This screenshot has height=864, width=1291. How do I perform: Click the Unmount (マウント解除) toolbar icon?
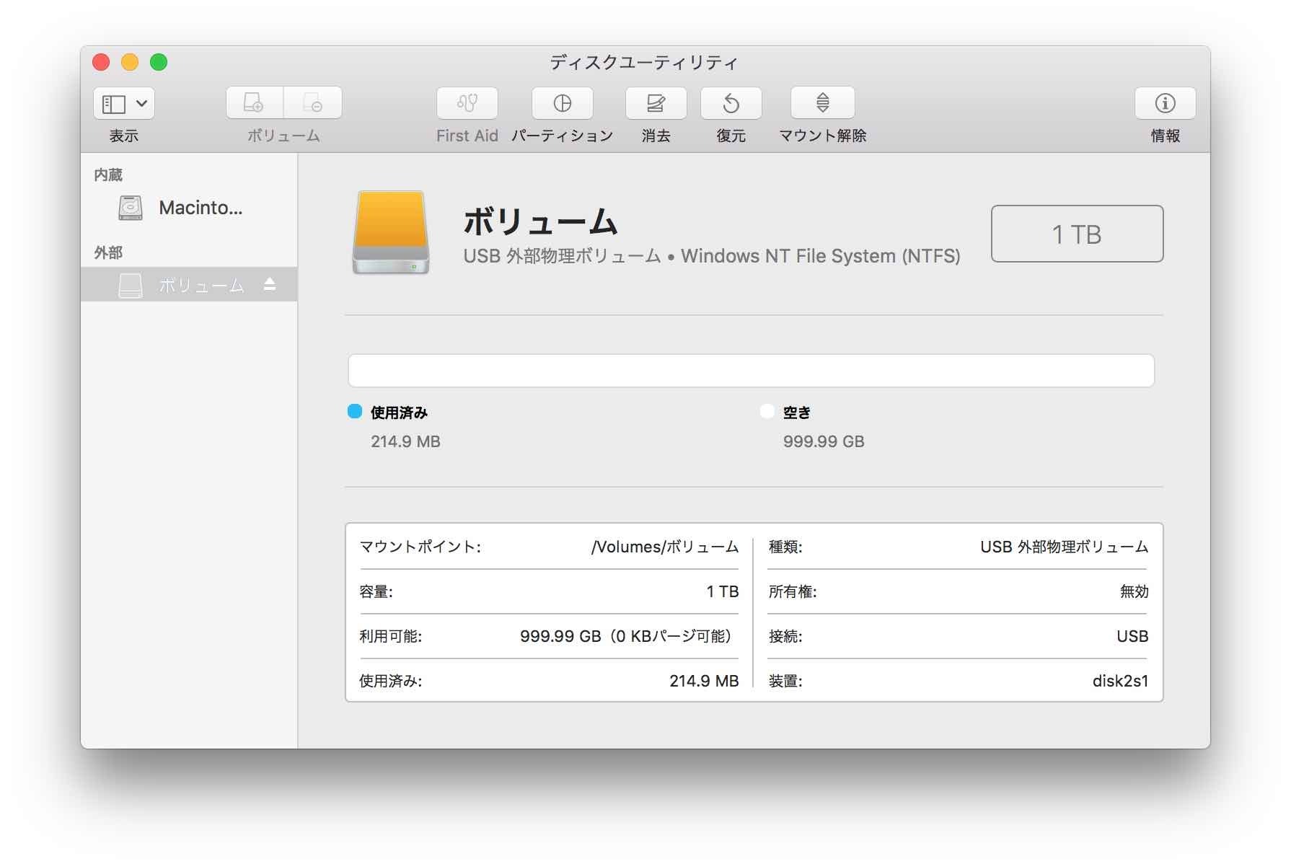(823, 103)
